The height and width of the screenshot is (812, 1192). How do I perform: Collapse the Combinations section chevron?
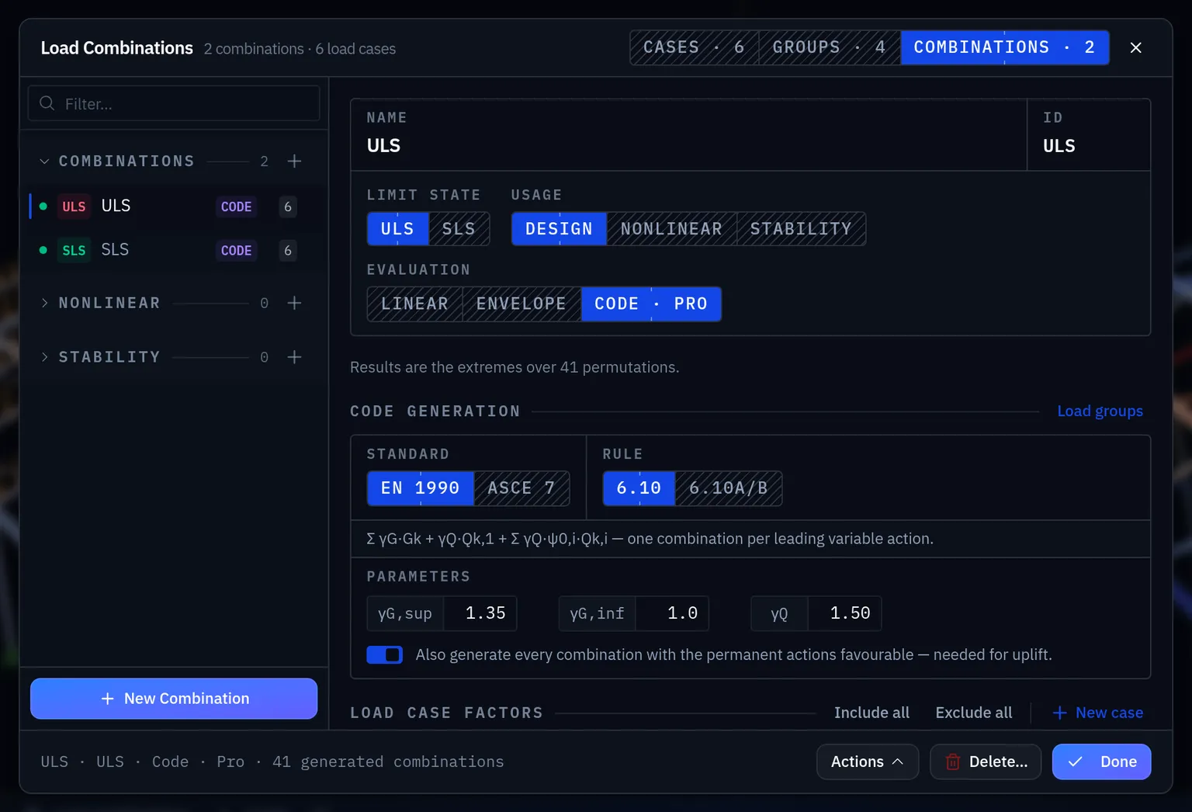click(x=44, y=161)
